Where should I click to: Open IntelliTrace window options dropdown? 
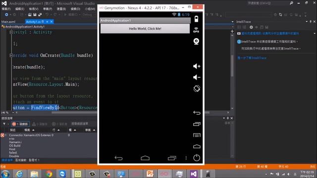click(x=307, y=21)
